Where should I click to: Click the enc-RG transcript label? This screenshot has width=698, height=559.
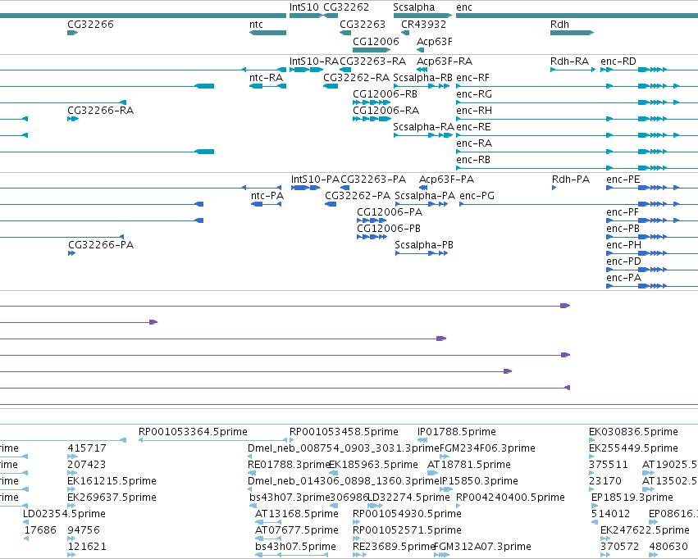click(x=474, y=94)
